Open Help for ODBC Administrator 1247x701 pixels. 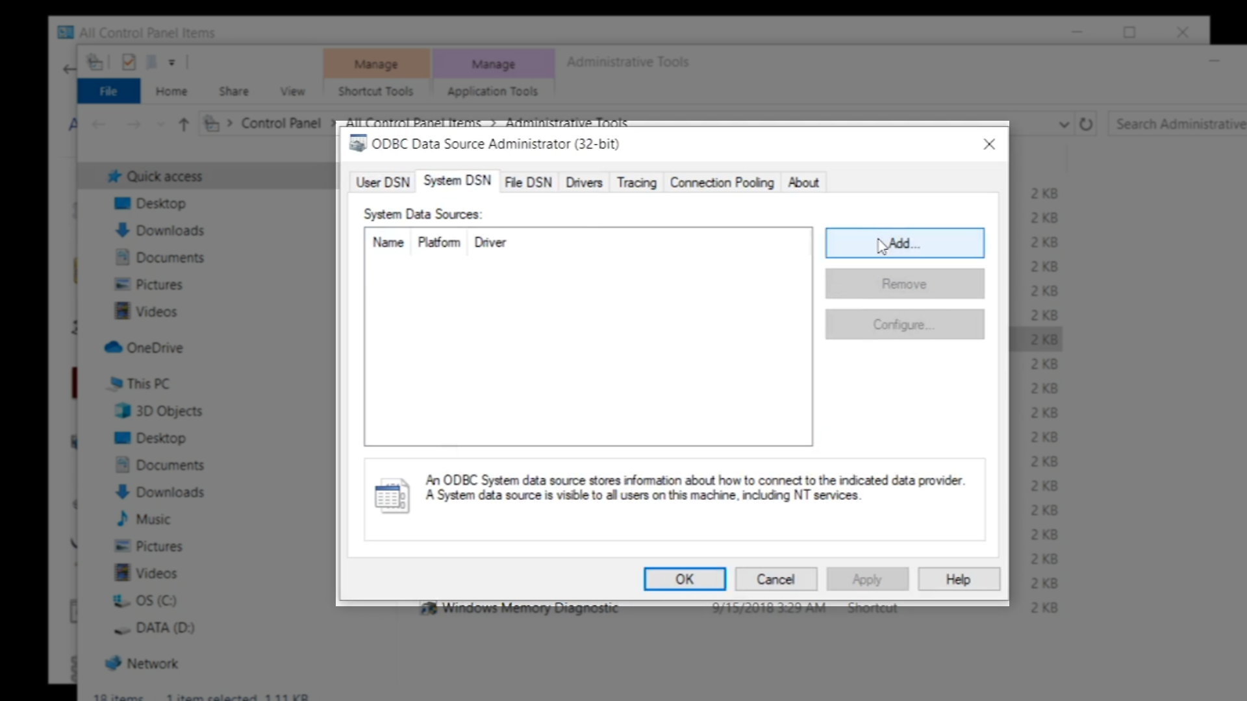(x=958, y=579)
